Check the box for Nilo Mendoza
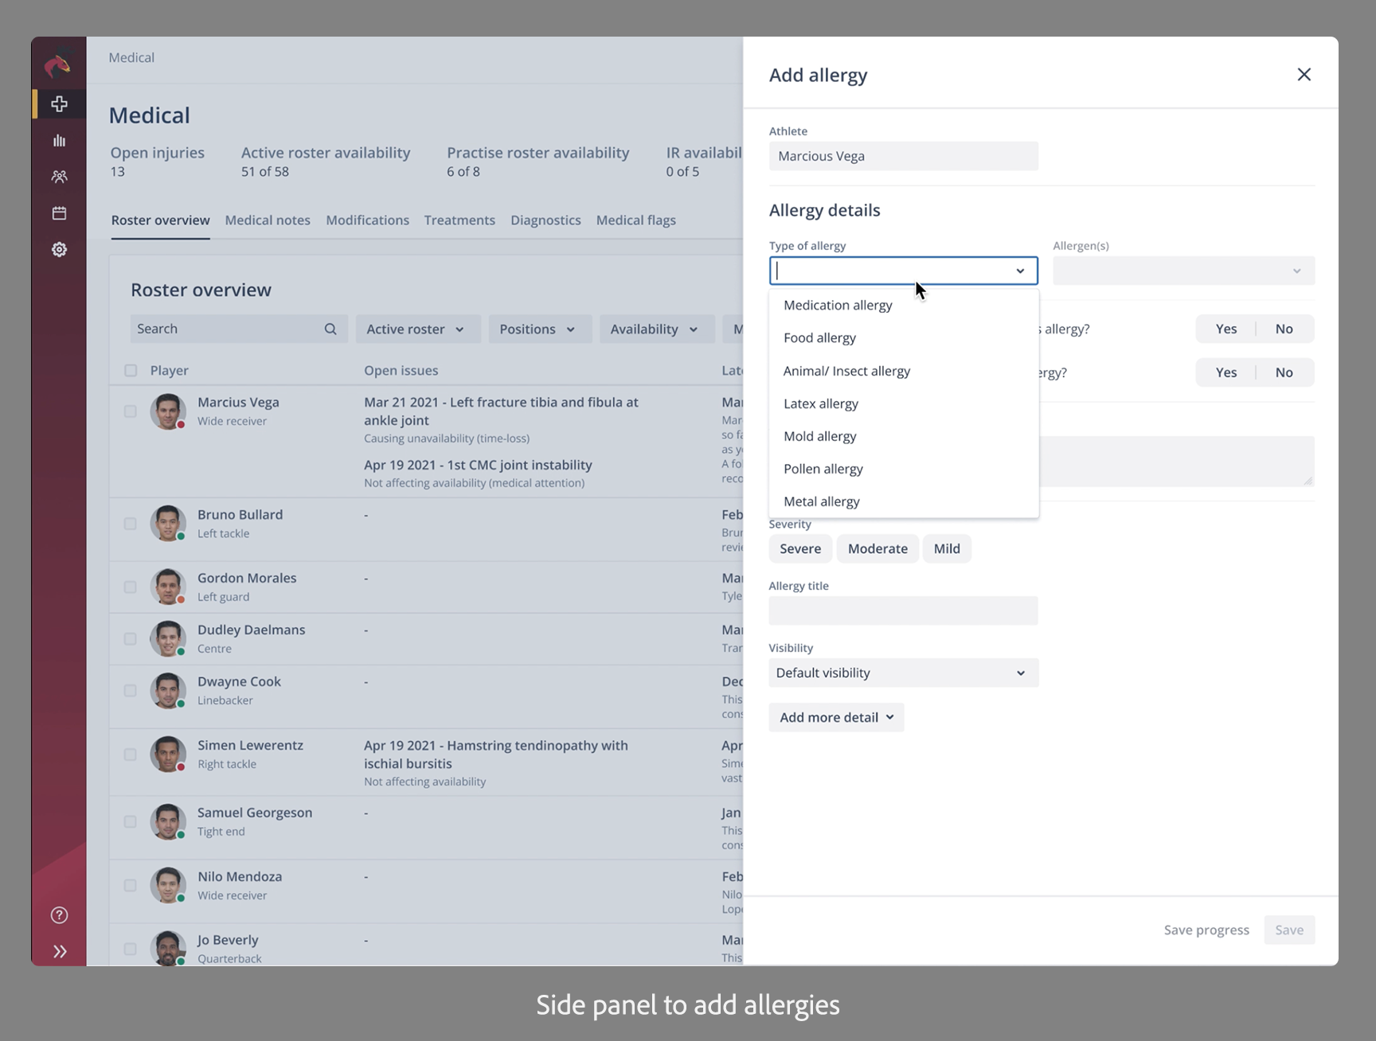Screen dimensions: 1376x1041 pos(131,885)
